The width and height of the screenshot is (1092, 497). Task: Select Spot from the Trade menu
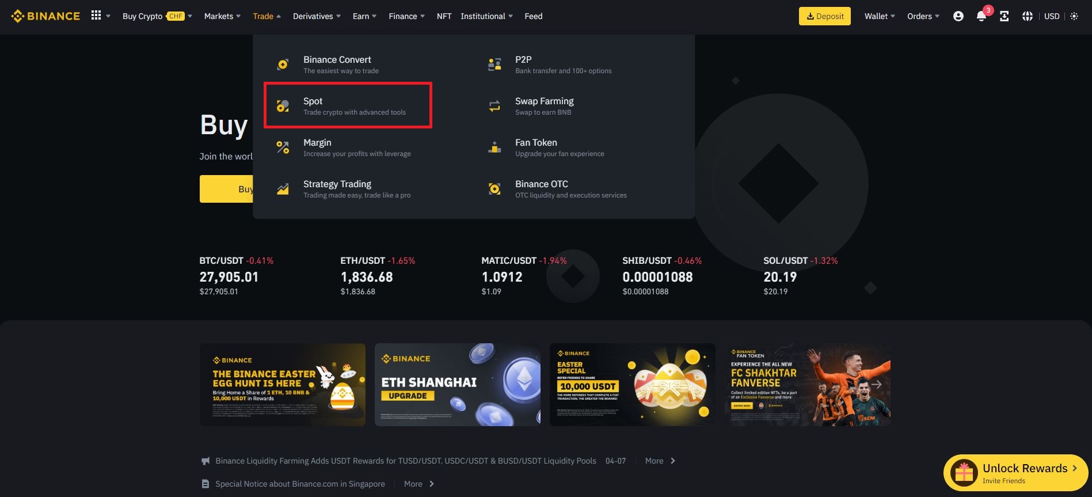tap(347, 105)
